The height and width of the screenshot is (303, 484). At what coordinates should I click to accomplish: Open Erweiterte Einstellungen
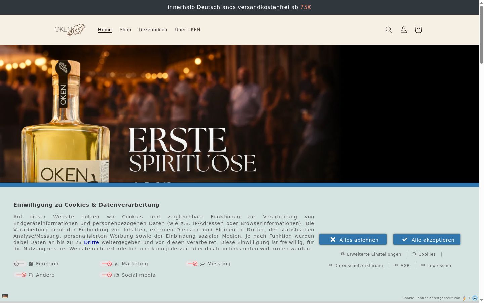(371, 254)
